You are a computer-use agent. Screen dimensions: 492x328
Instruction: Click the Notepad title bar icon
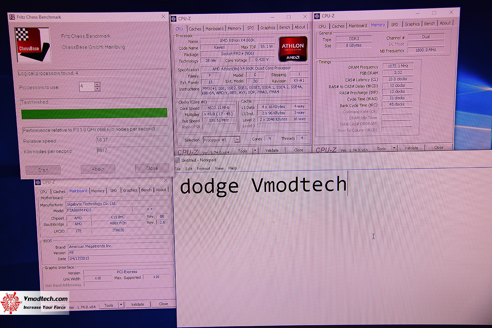click(177, 160)
